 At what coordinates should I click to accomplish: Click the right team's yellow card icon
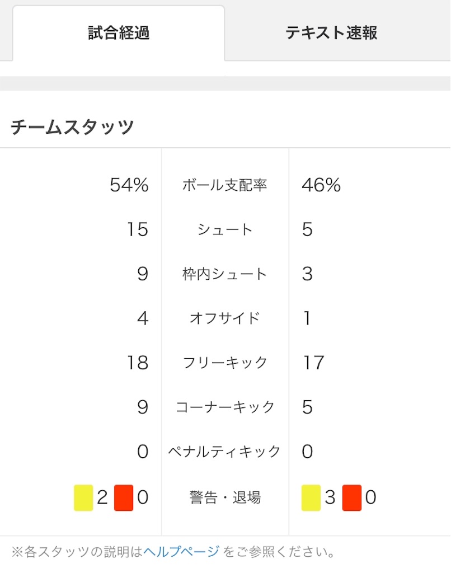tap(311, 497)
